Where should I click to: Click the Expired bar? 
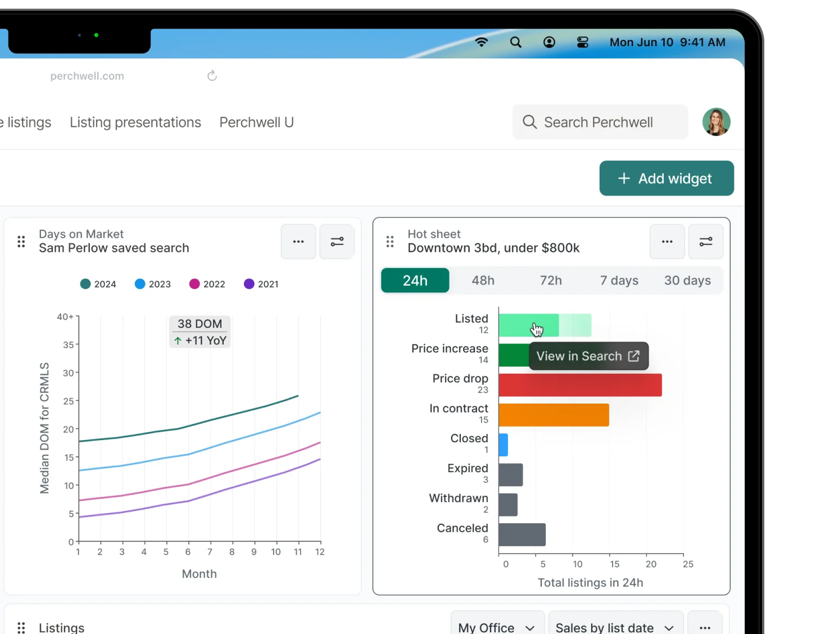(x=510, y=475)
